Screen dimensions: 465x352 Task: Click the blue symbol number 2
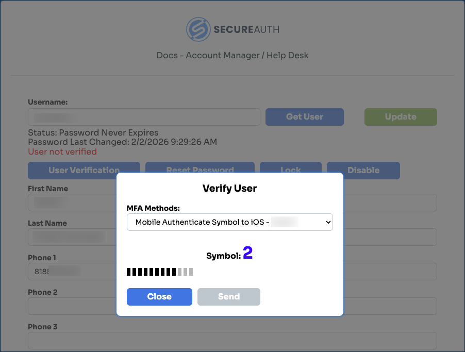pos(247,253)
